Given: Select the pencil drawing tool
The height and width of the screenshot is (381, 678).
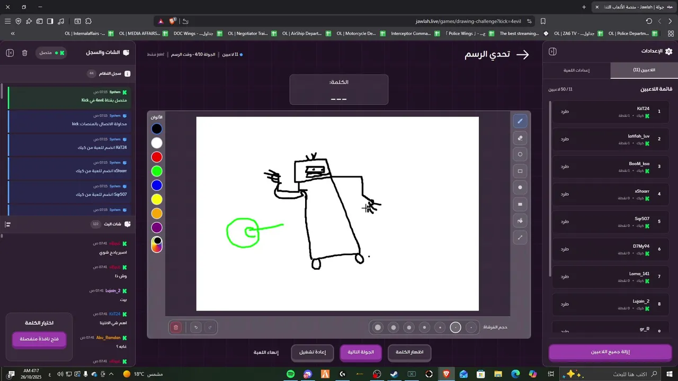Looking at the screenshot, I should click(x=520, y=121).
